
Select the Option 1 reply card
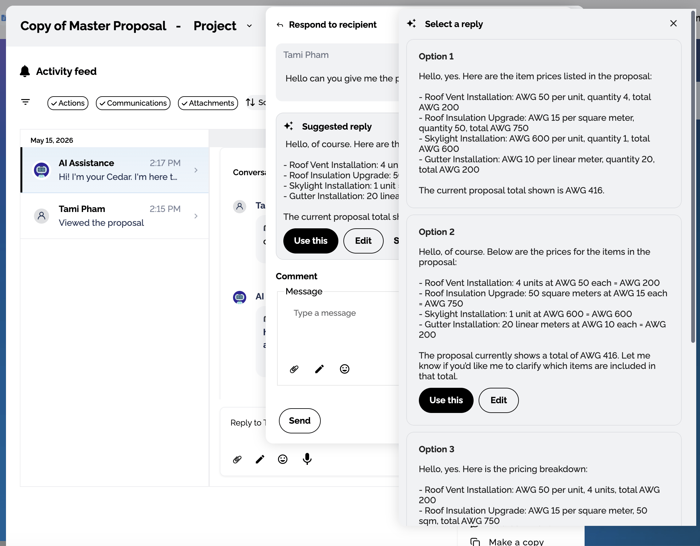(544, 123)
